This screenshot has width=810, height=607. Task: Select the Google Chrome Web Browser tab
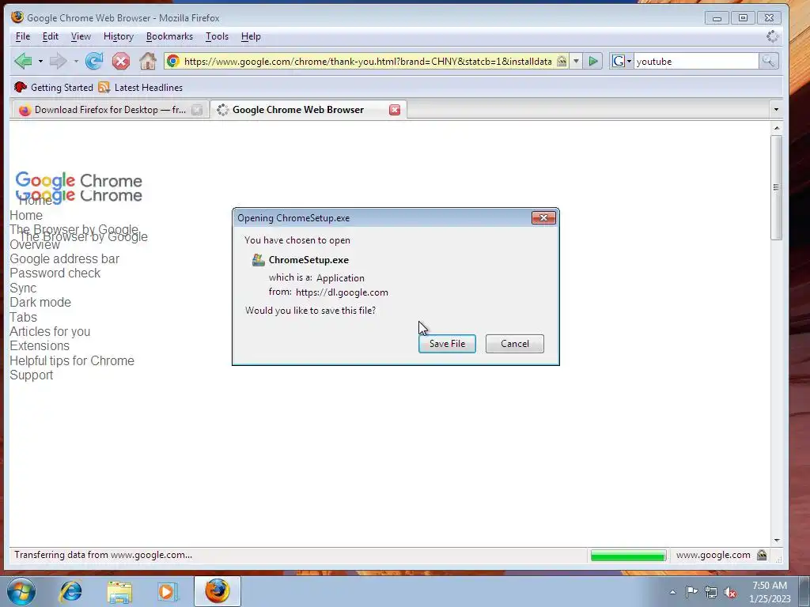coord(298,110)
